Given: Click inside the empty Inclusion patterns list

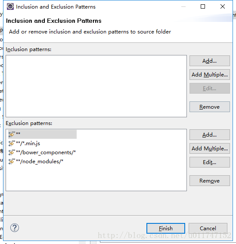Looking at the screenshot, I should 96,86.
